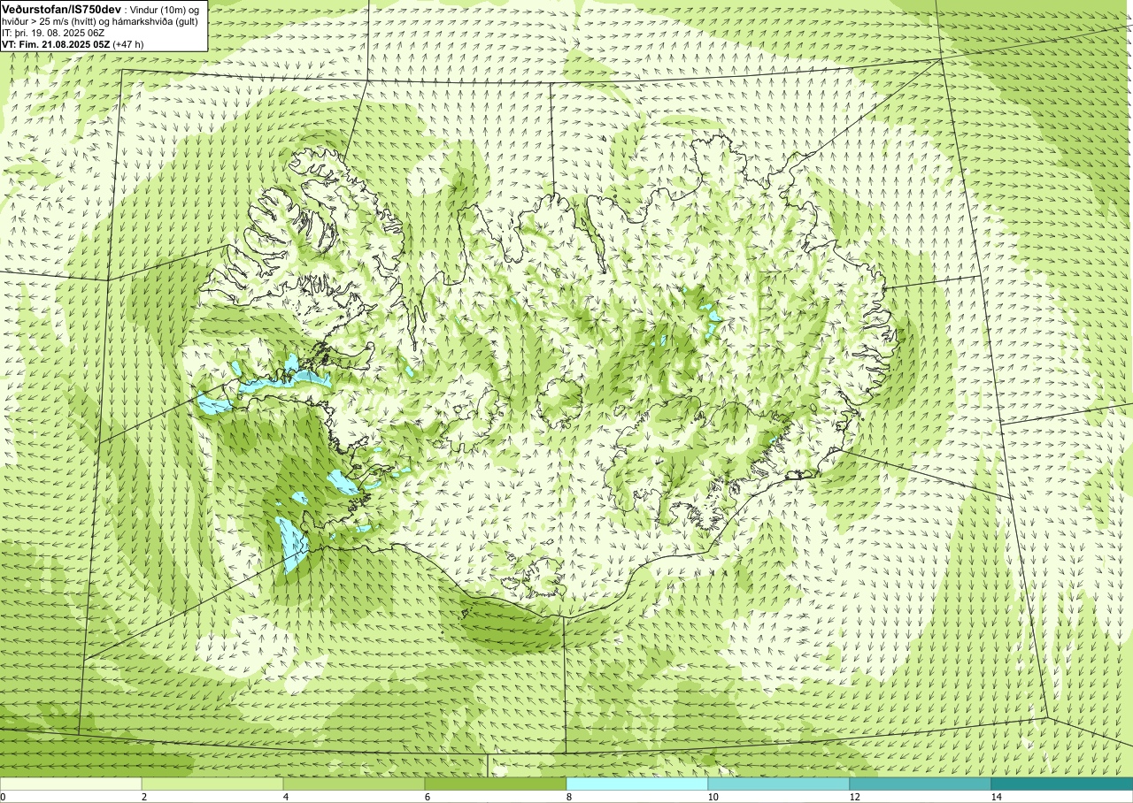Click the olive green 6–8 legend swatch

point(496,784)
